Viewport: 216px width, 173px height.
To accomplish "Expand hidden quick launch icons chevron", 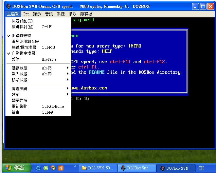I will pyautogui.click(x=75, y=166).
